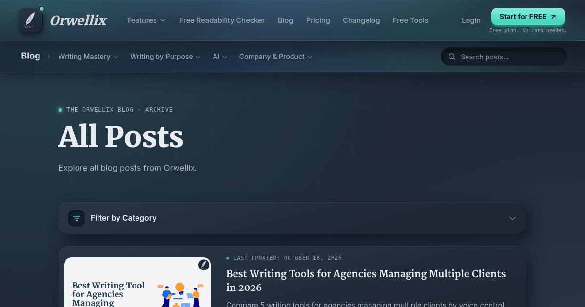Go to Free Readability Checker
This screenshot has width=585, height=307.
point(222,20)
